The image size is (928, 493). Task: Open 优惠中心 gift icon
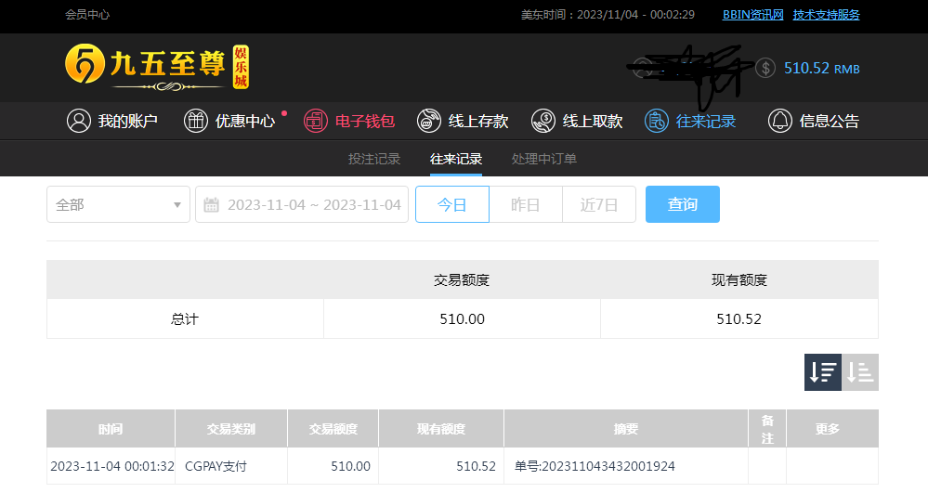click(x=196, y=121)
